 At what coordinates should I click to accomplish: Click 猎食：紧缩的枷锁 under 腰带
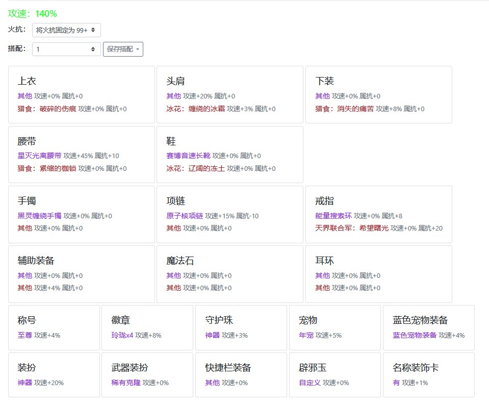46,169
